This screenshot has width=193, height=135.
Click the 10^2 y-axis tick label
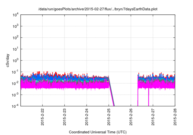tap(15, 38)
